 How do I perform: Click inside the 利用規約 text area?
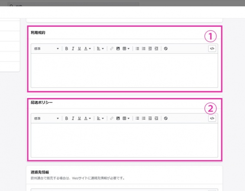pos(124,70)
